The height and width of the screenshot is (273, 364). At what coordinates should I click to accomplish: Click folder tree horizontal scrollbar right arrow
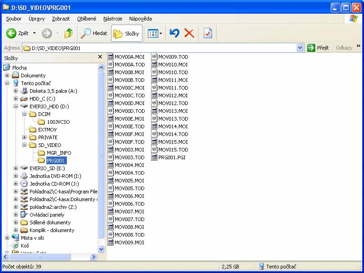(x=94, y=257)
